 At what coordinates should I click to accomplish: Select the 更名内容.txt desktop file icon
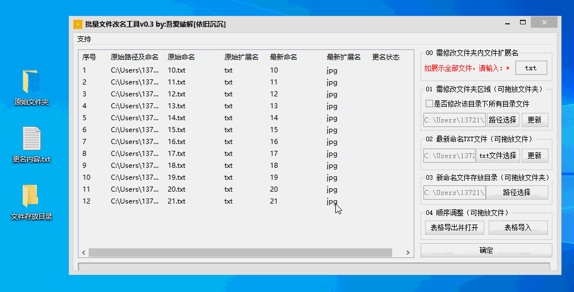click(x=31, y=139)
